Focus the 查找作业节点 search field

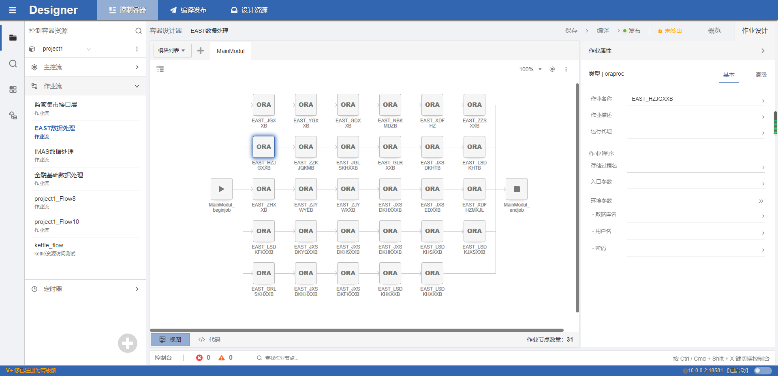point(282,358)
